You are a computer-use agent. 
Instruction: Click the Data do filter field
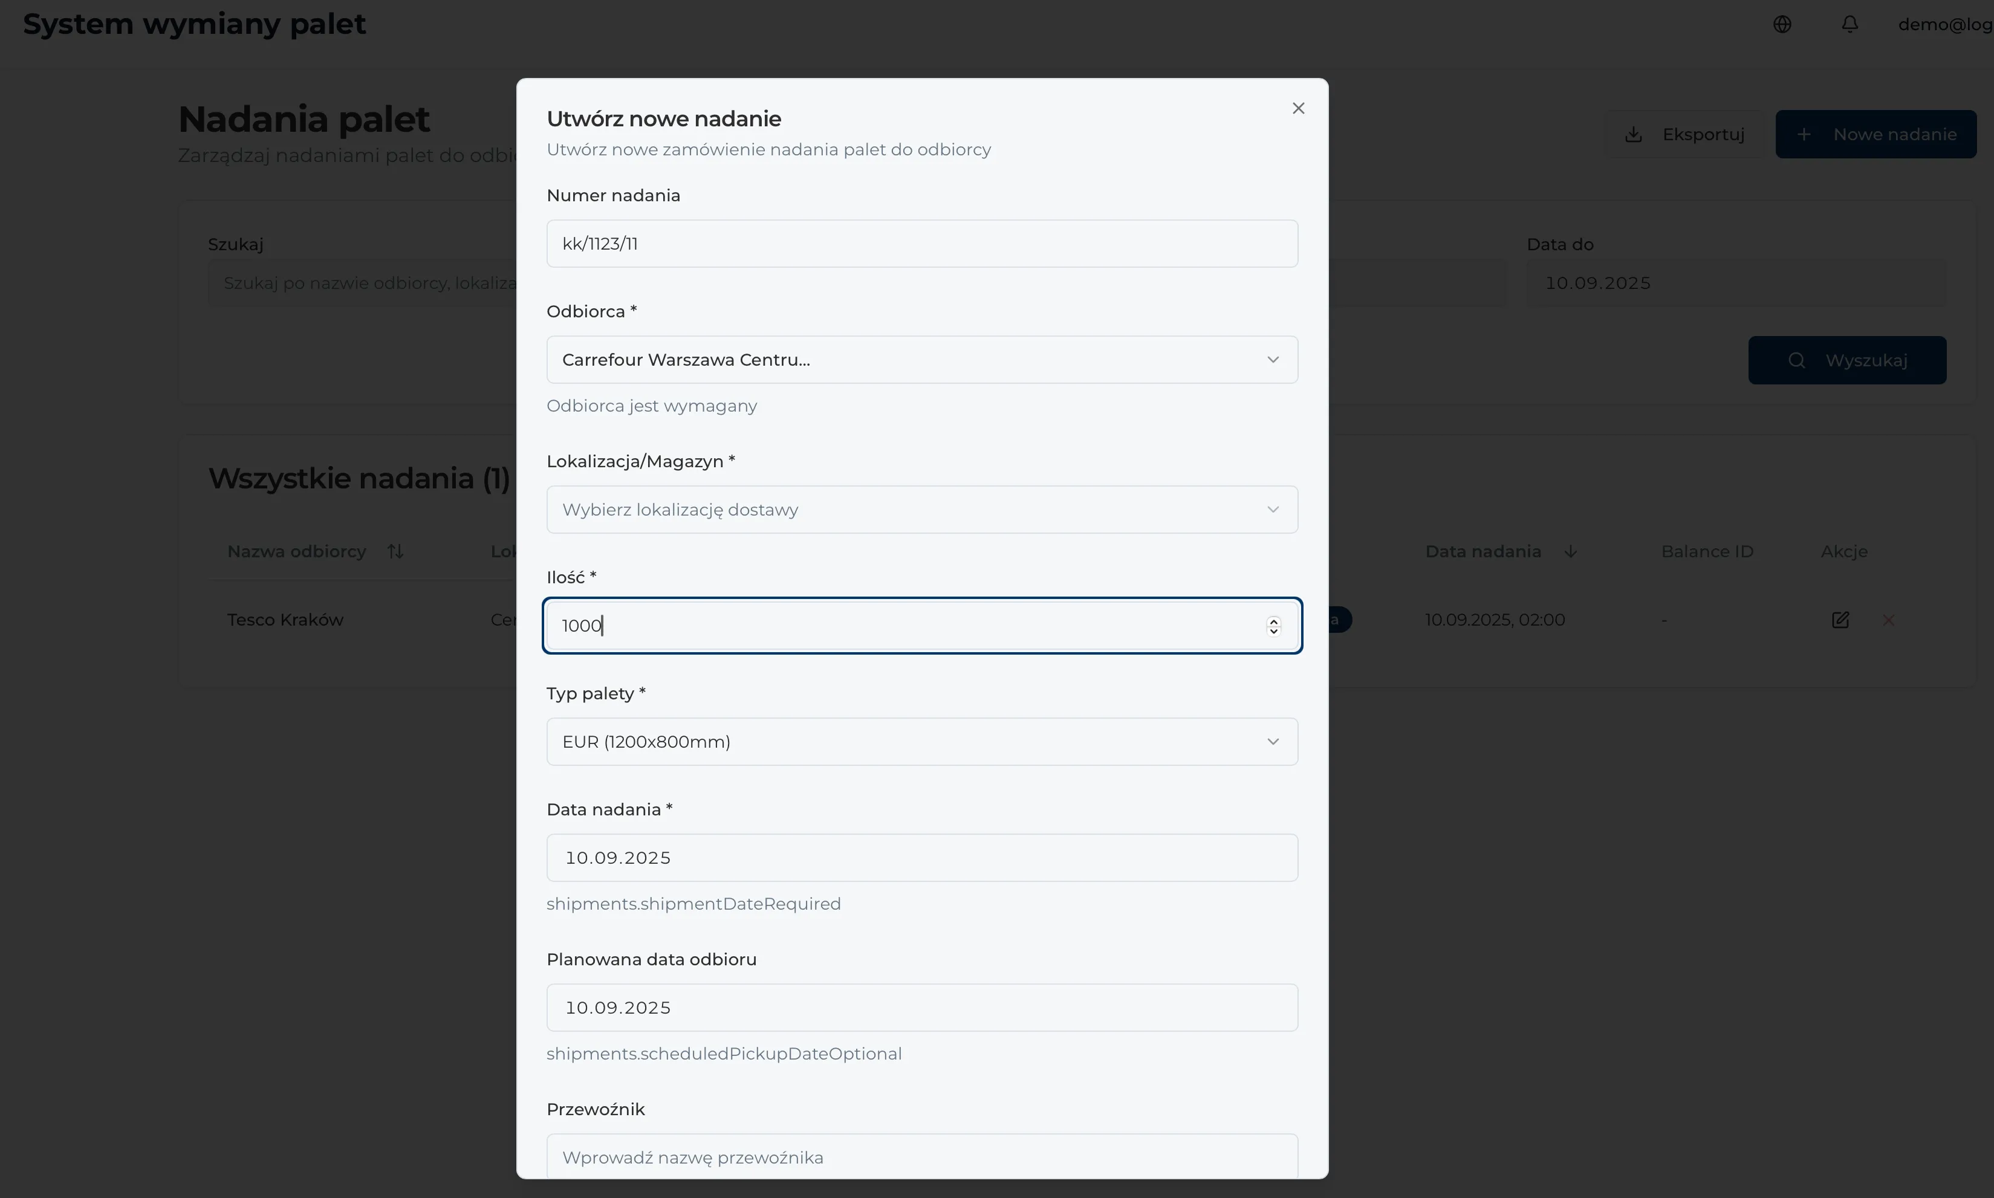[1736, 283]
